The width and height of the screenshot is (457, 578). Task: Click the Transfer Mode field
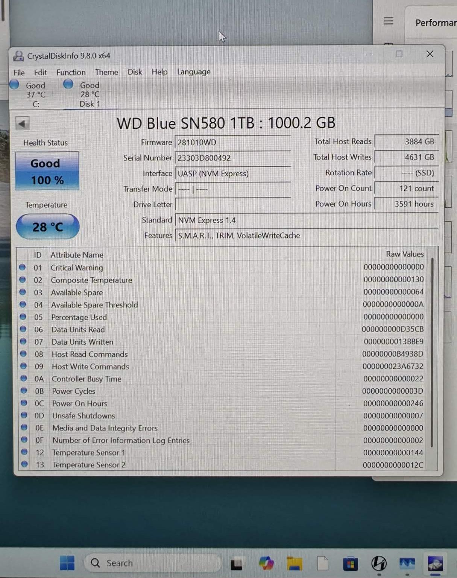click(x=232, y=189)
